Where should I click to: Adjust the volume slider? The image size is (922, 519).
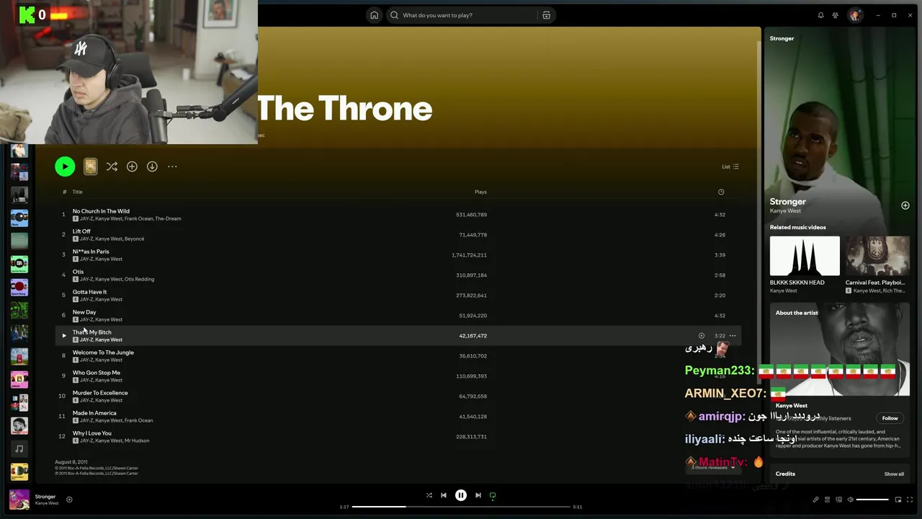872,500
